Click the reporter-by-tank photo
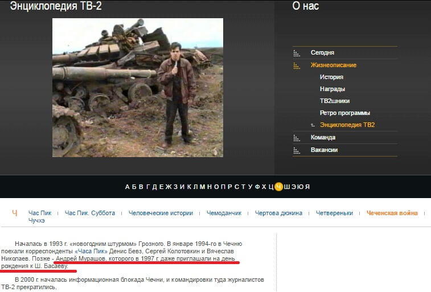This screenshot has width=431, height=292. [138, 88]
